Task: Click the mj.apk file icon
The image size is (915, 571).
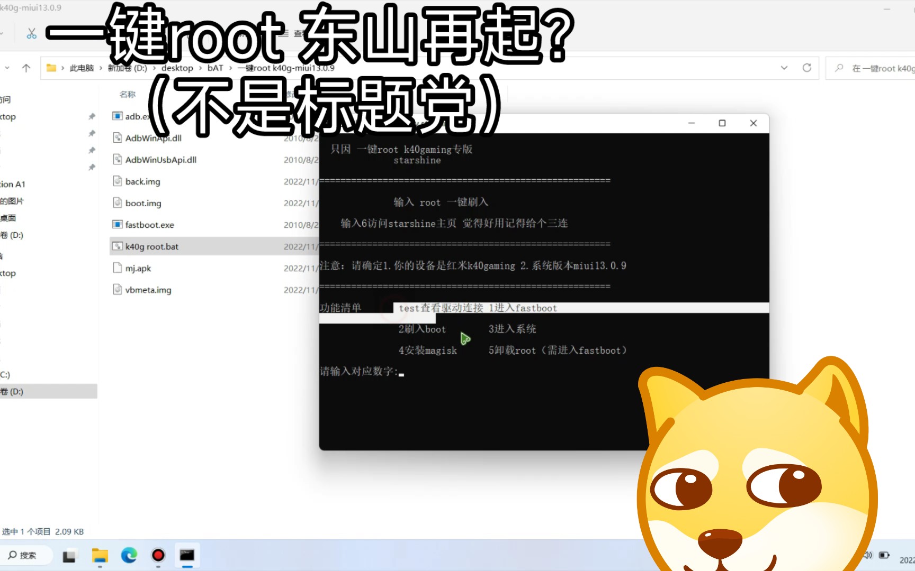Action: coord(118,268)
